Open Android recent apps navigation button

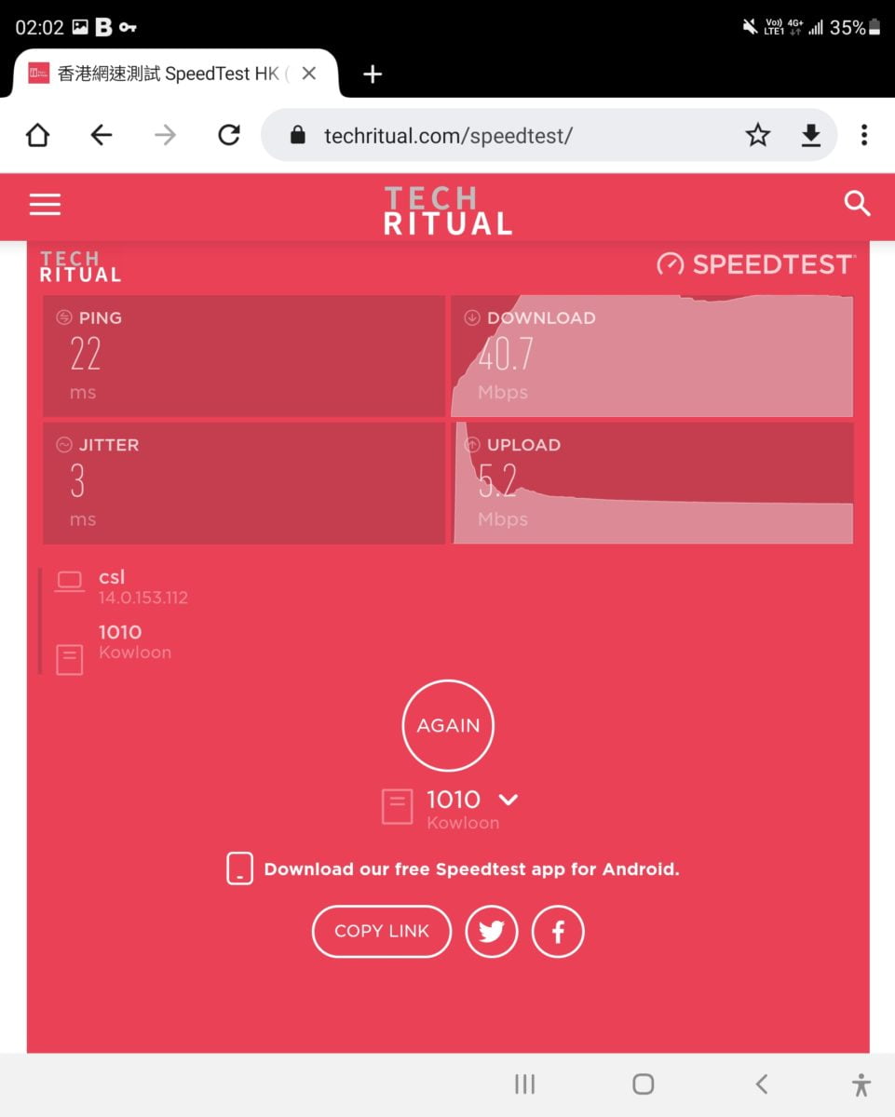pos(525,1083)
